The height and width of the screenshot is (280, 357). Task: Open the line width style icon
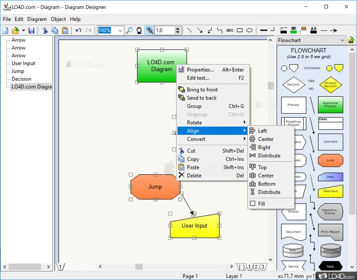264,30
